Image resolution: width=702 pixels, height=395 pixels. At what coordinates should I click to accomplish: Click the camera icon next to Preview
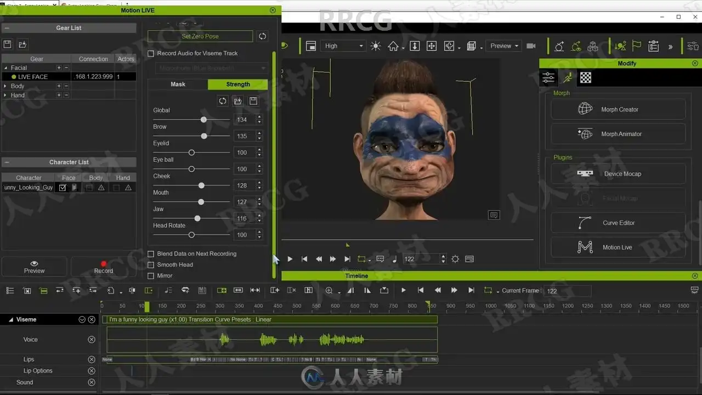[x=531, y=46]
